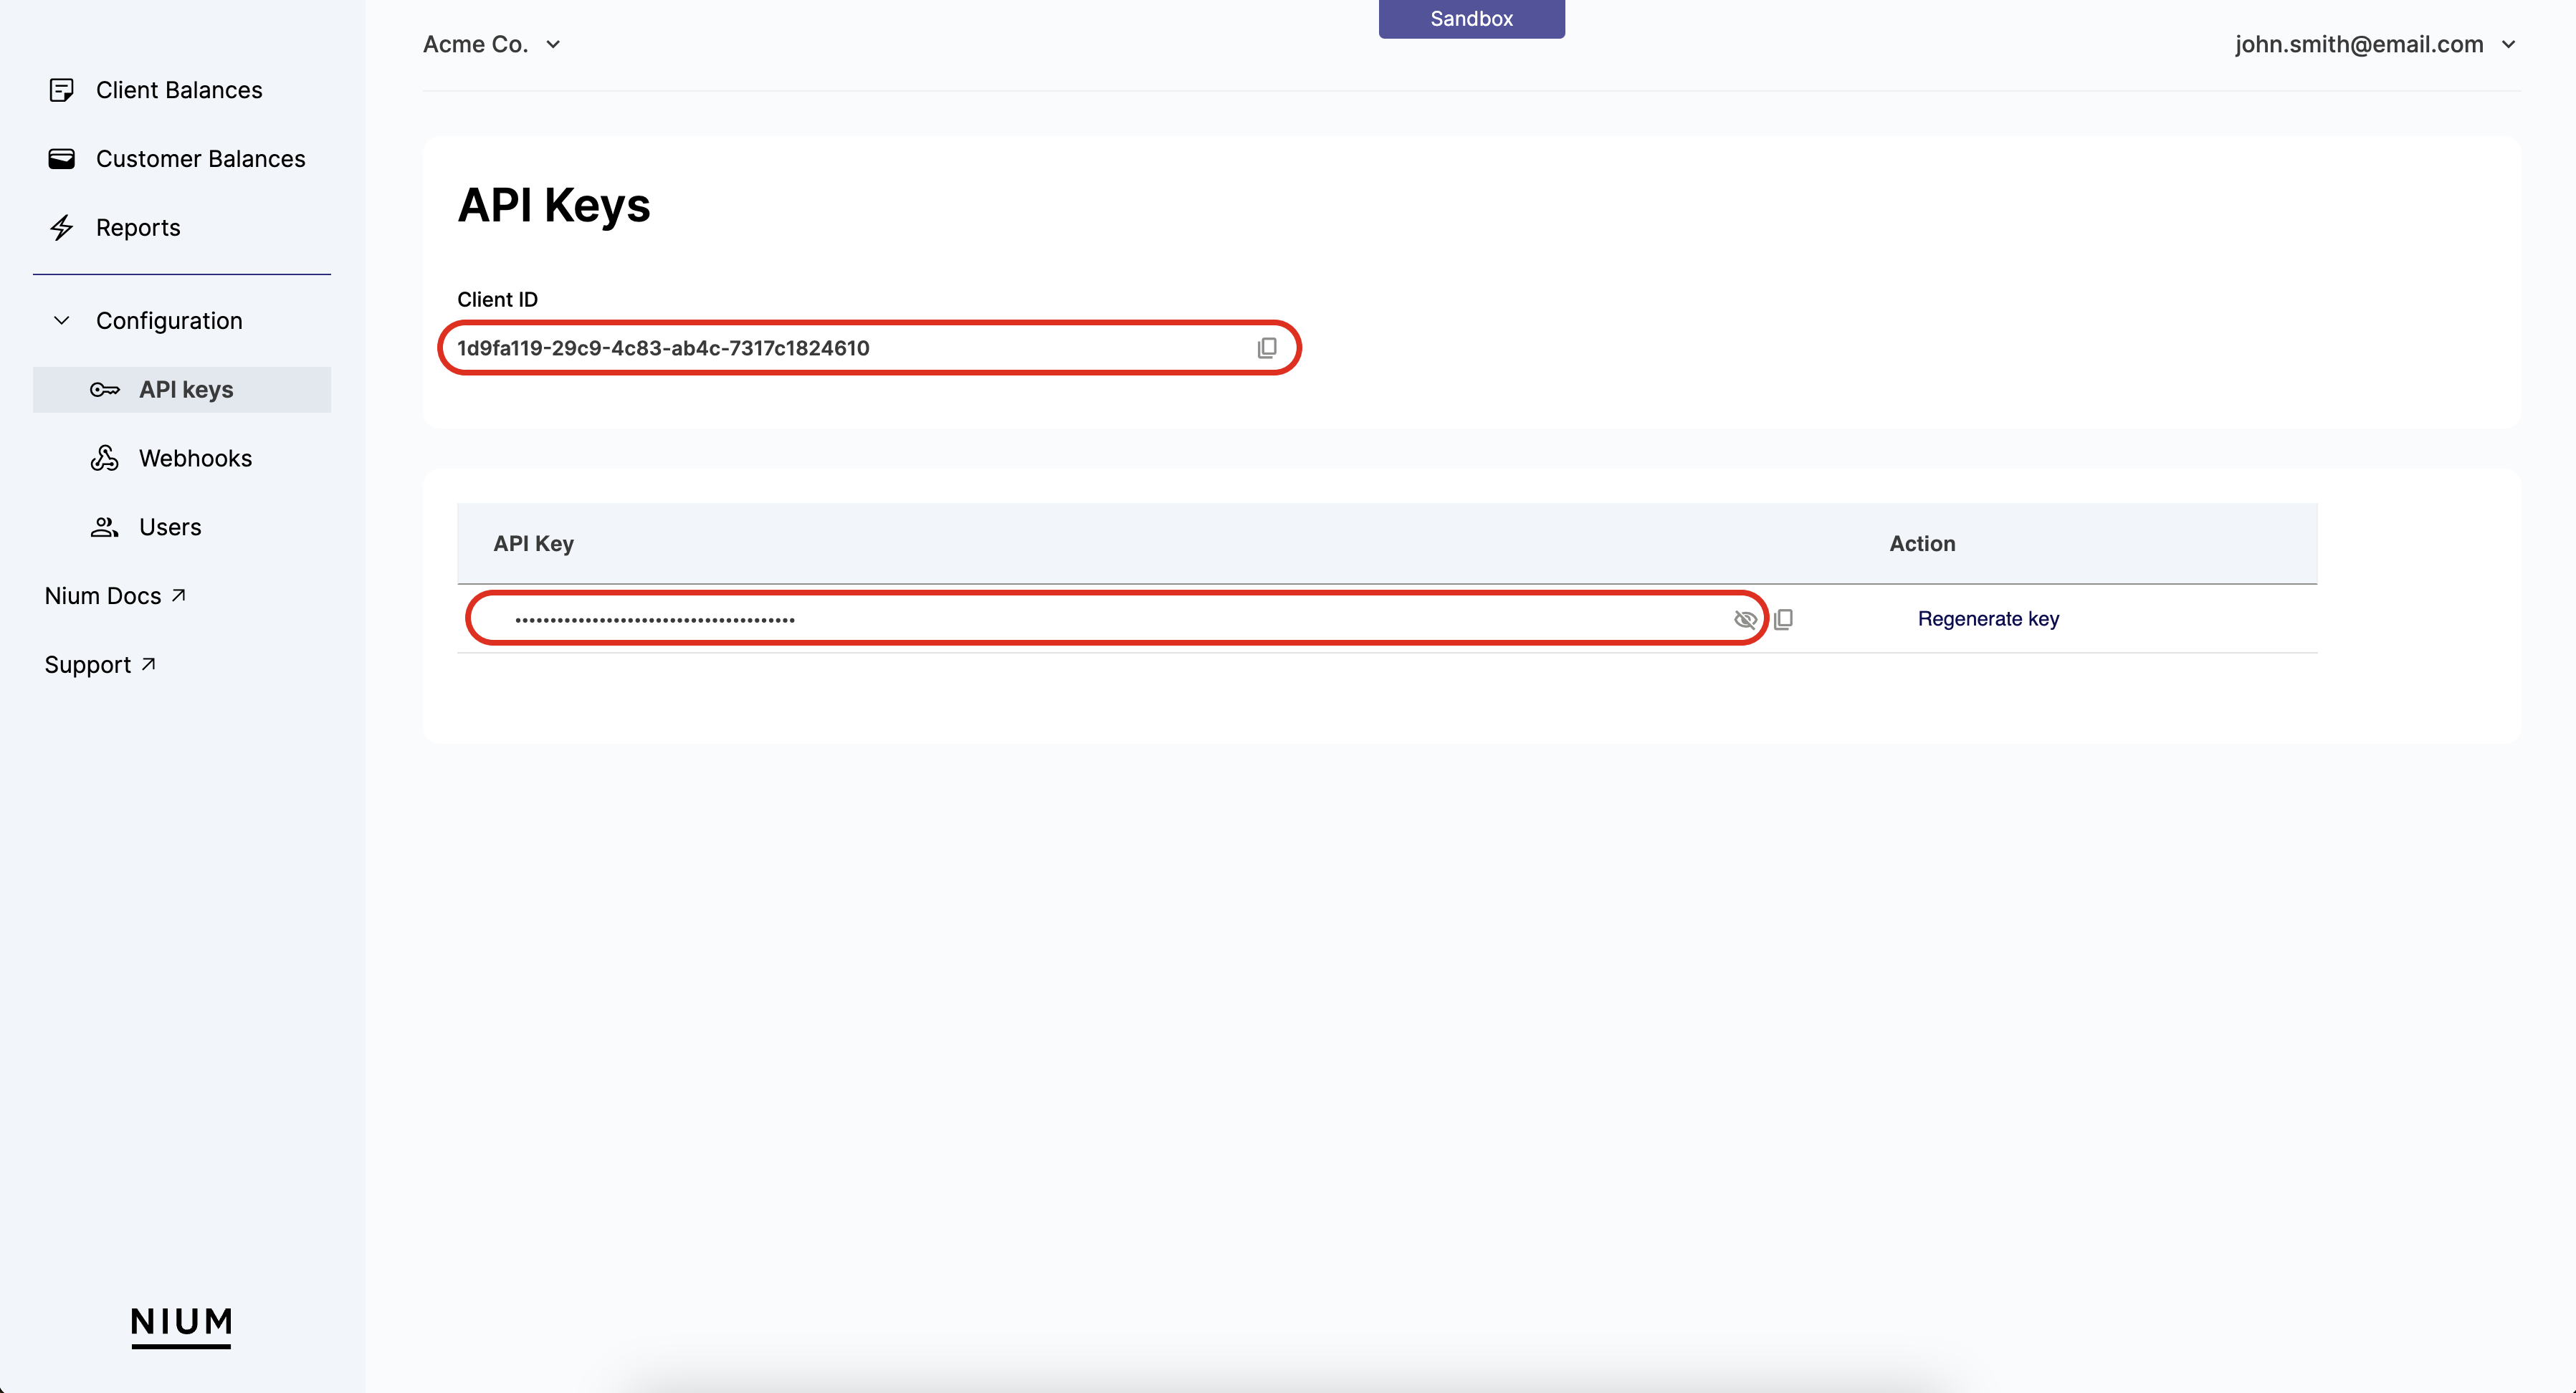Viewport: 2576px width, 1393px height.
Task: Click the Users people icon
Action: [105, 526]
